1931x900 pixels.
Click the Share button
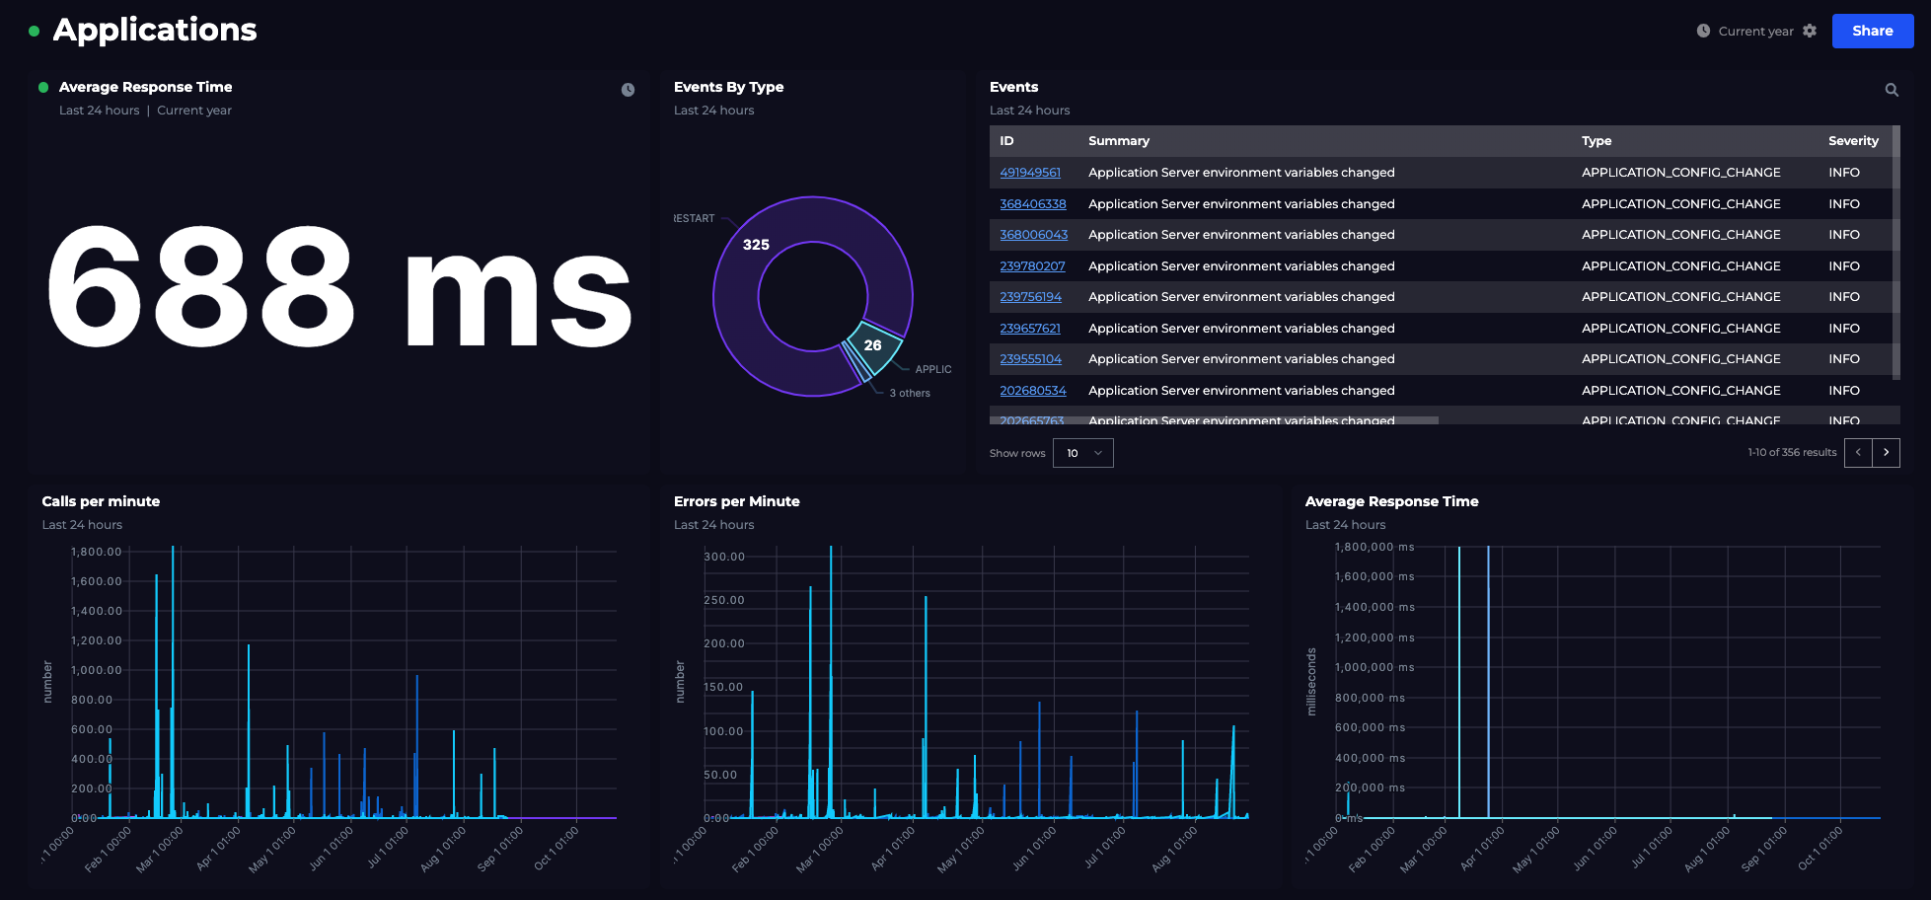coord(1872,31)
